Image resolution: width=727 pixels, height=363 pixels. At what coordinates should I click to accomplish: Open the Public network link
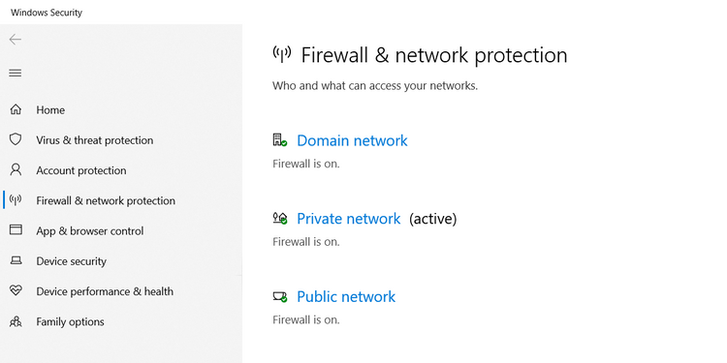coord(346,297)
